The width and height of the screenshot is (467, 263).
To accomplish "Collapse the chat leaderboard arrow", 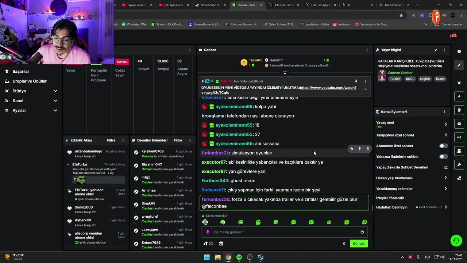I will point(285,73).
